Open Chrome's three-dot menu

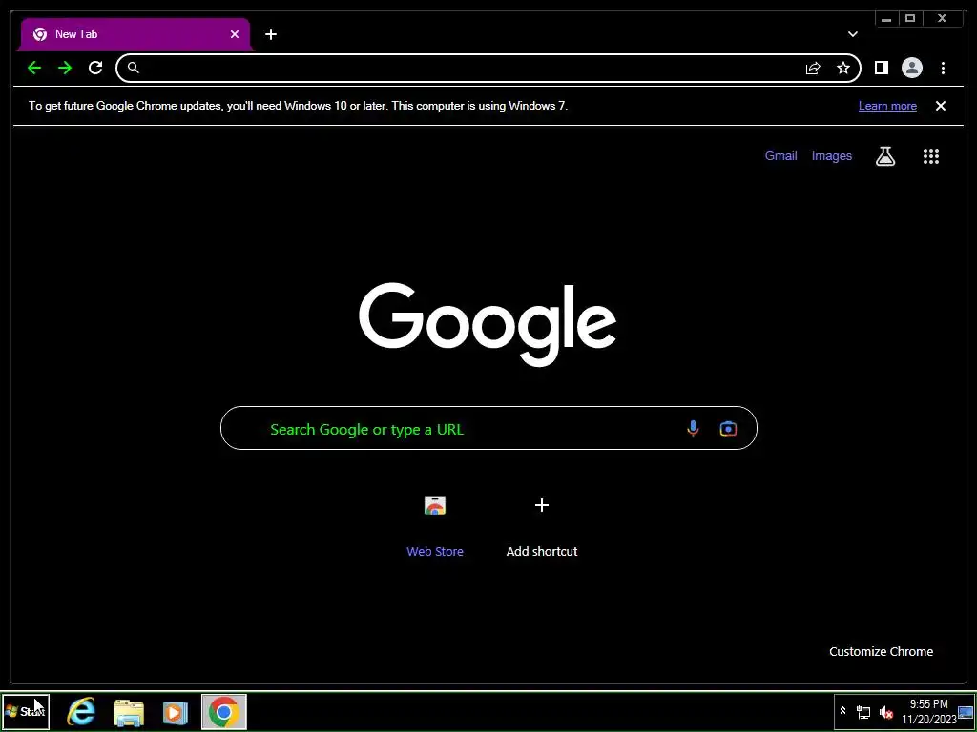click(x=943, y=68)
